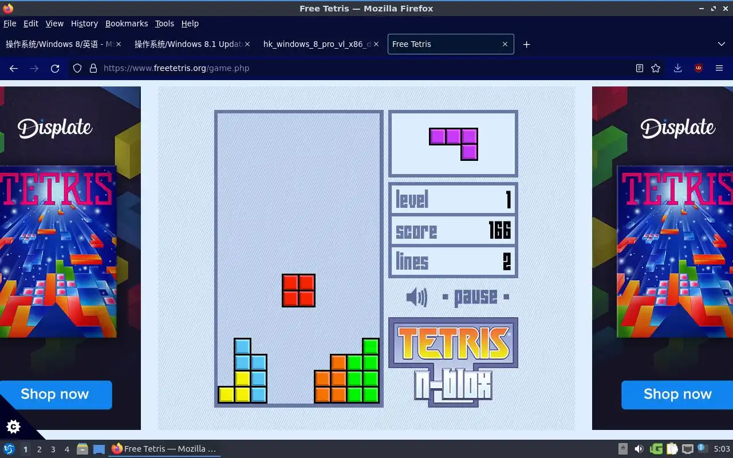Click Shop now on left ad
Screen dimensions: 733x458
(55, 394)
